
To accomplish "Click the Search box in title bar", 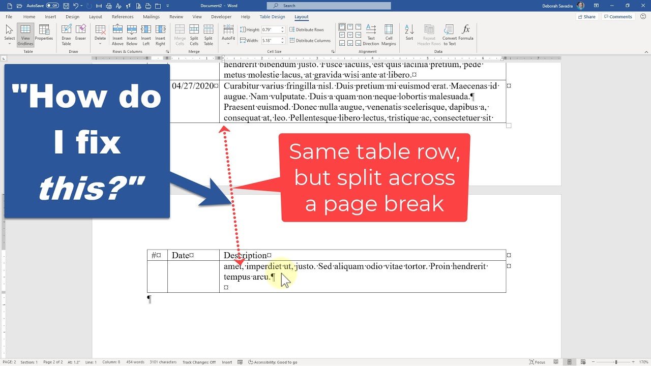I will point(329,6).
